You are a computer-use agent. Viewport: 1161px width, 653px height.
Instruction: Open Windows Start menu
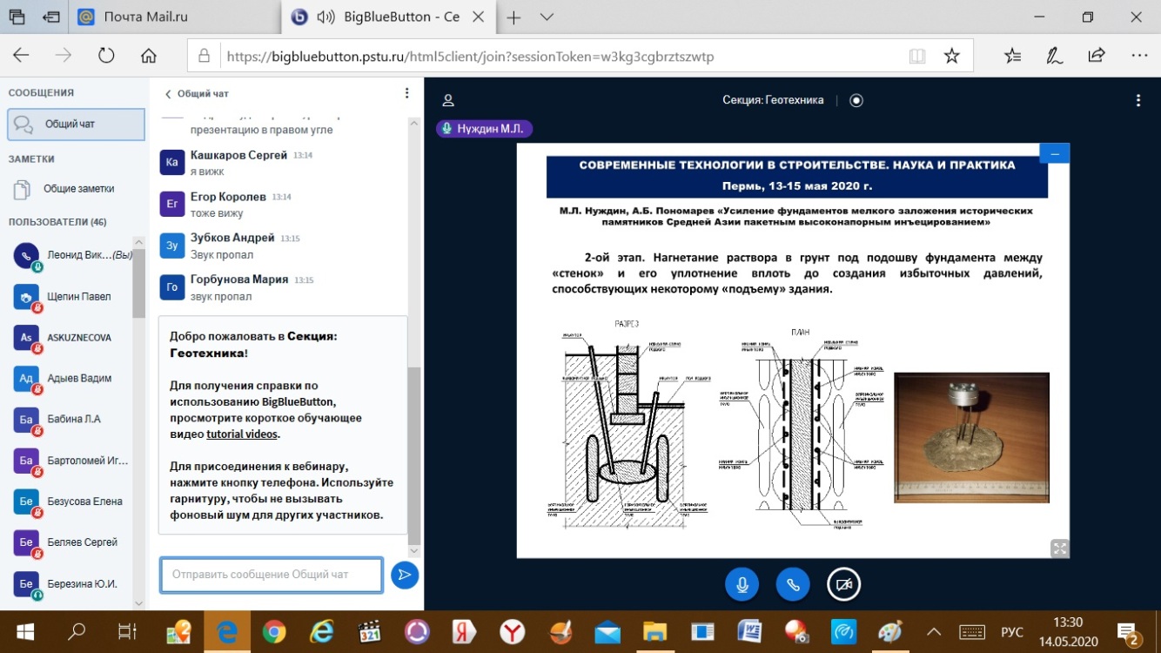tap(24, 631)
